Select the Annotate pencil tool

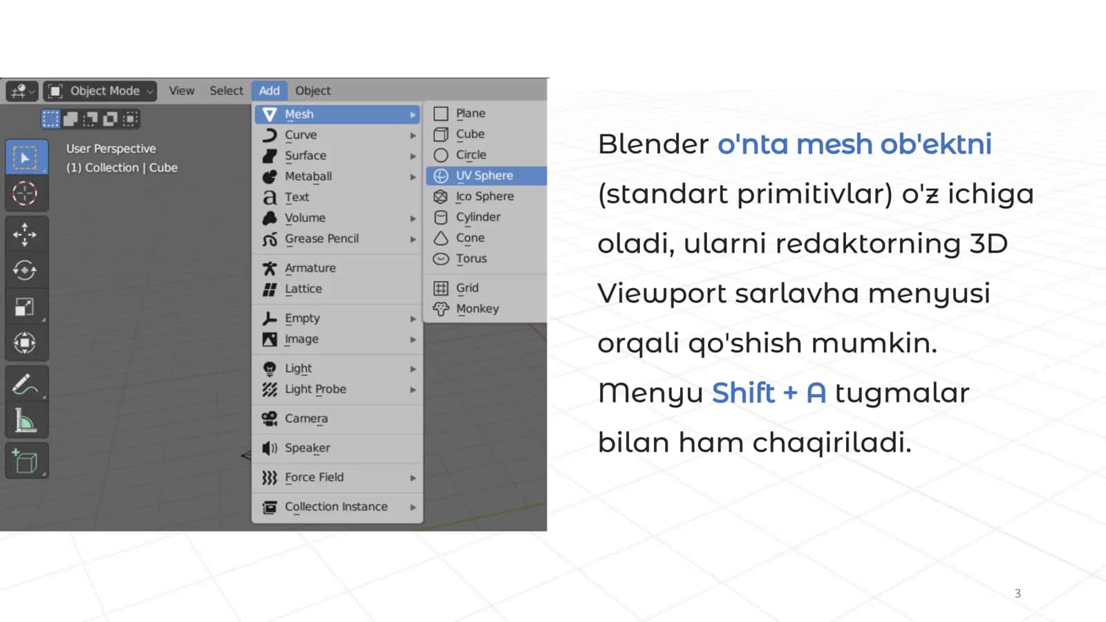[26, 384]
